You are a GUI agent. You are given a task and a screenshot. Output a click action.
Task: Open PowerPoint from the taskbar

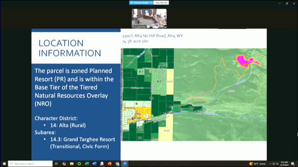coord(110,164)
